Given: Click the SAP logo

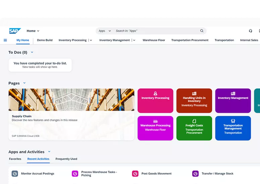Looking at the screenshot, I should (x=15, y=31).
